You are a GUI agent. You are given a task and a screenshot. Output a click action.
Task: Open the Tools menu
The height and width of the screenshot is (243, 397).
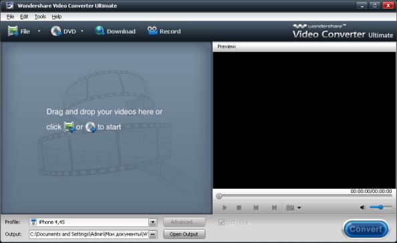pyautogui.click(x=40, y=17)
